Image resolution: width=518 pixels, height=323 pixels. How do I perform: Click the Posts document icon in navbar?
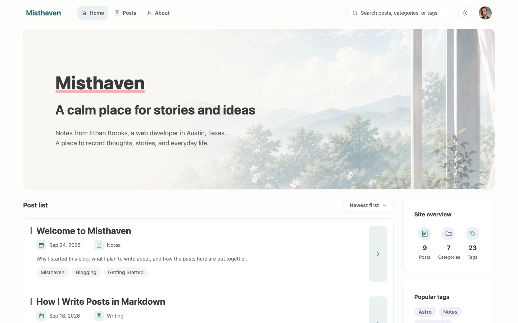tap(117, 13)
